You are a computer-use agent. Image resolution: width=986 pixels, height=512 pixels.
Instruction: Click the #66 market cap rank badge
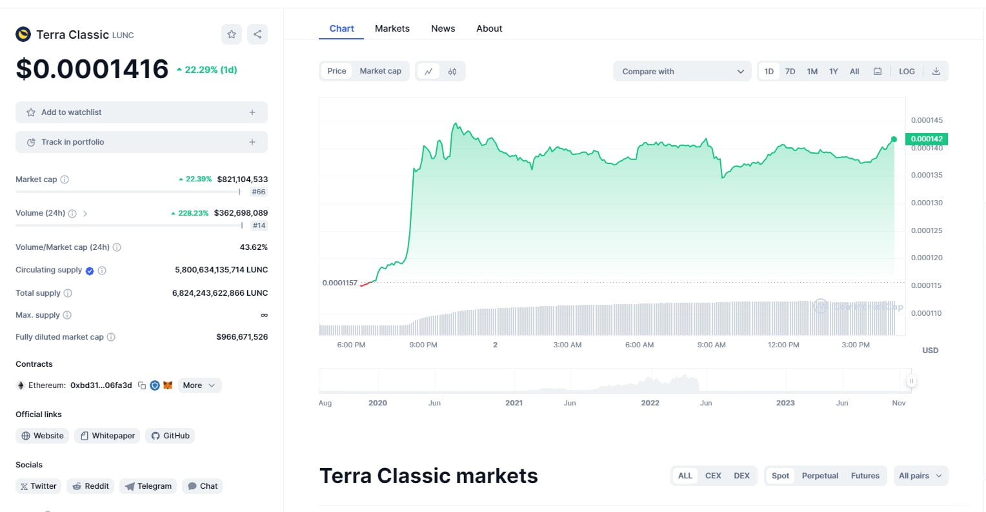point(259,192)
